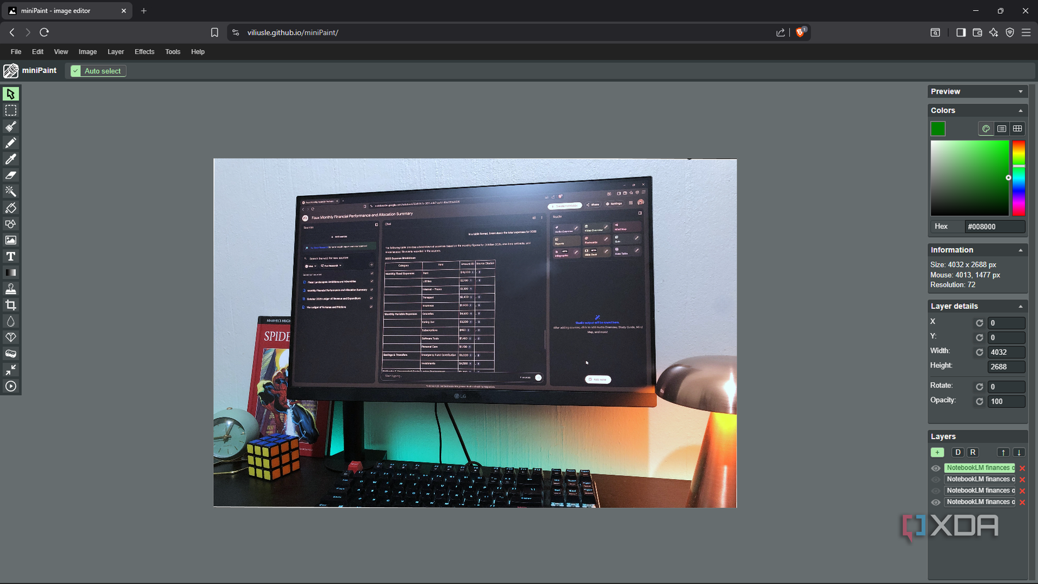Add a new layer with the plus button

(x=937, y=452)
